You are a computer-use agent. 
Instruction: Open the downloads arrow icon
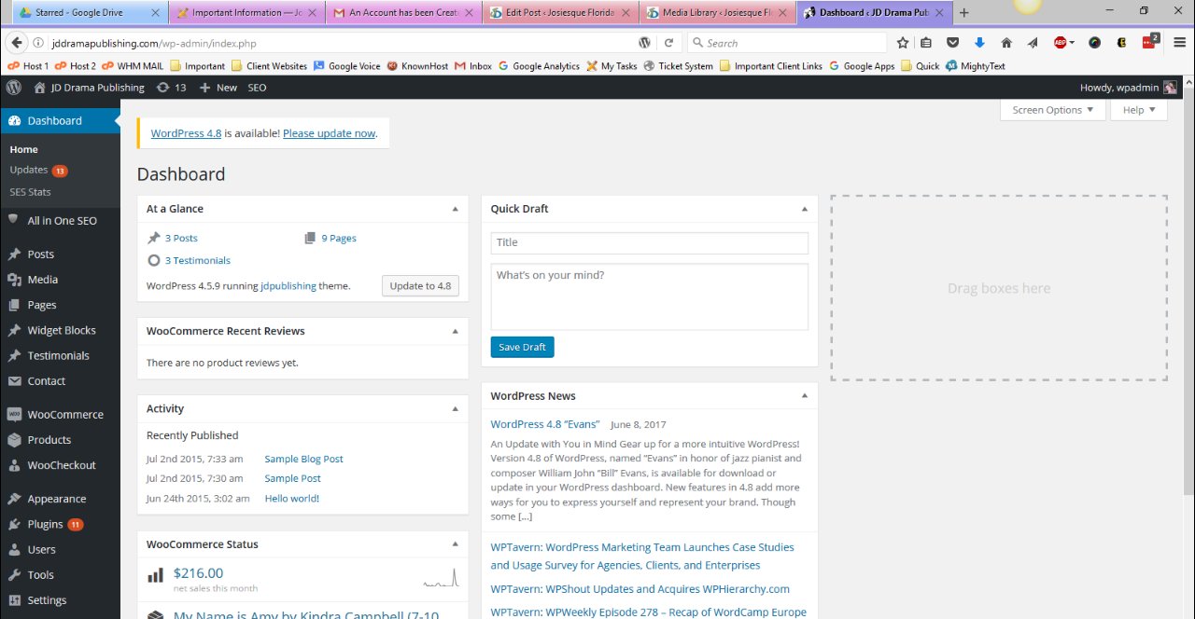click(979, 43)
